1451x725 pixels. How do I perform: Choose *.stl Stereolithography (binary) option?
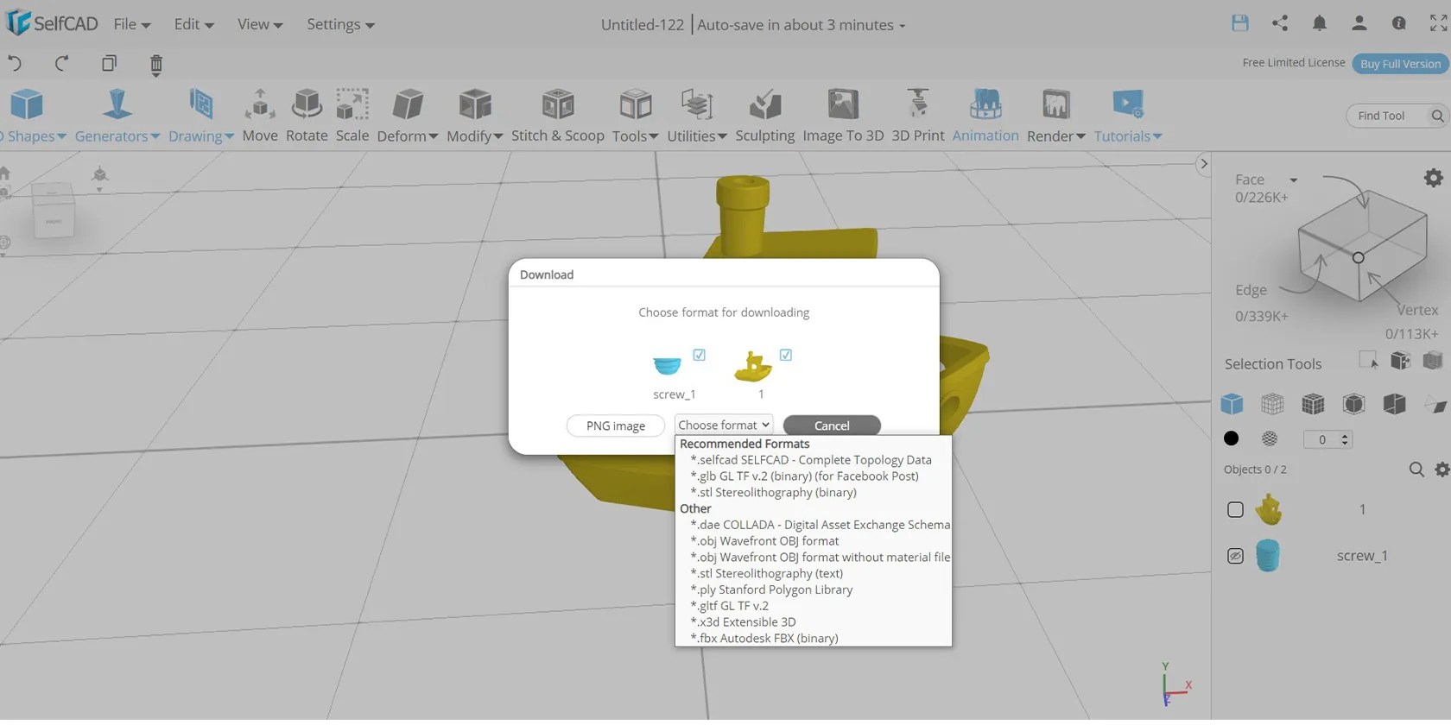(x=813, y=493)
